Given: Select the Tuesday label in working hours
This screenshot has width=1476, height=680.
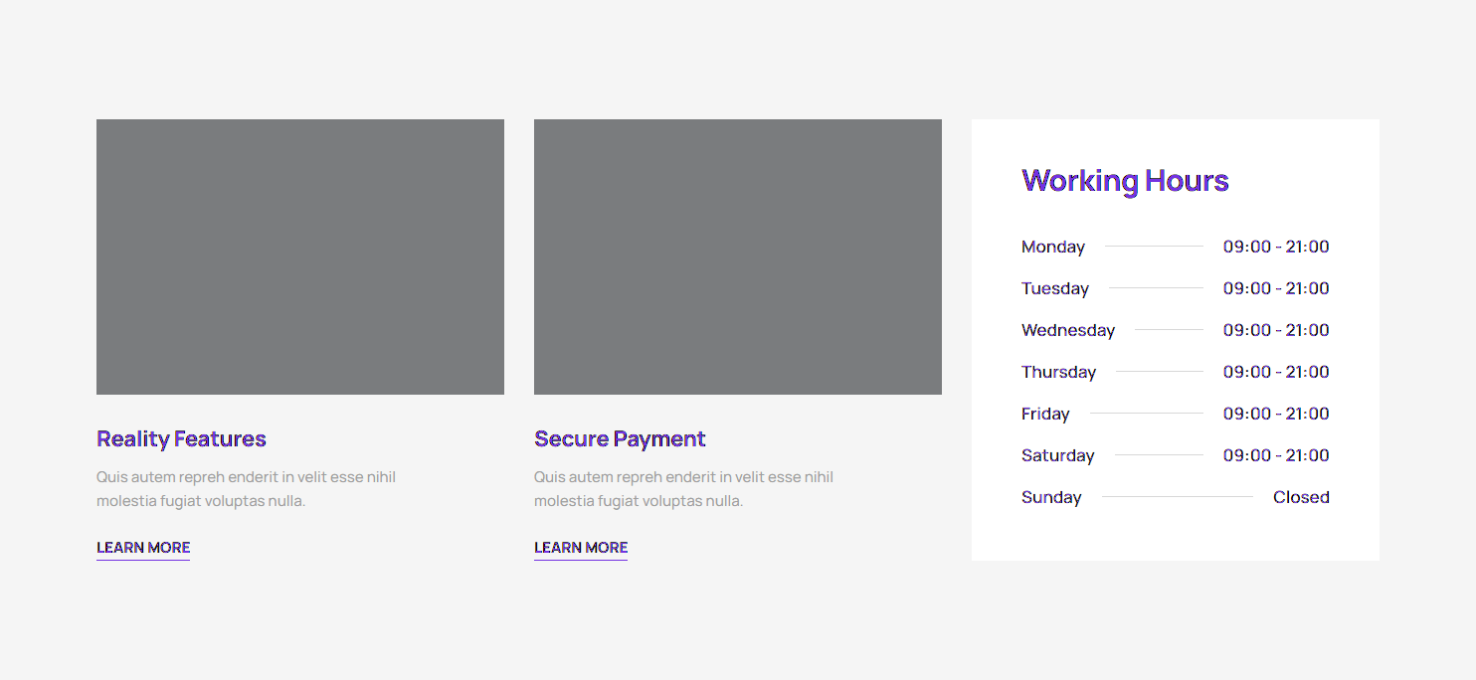Looking at the screenshot, I should [1054, 288].
